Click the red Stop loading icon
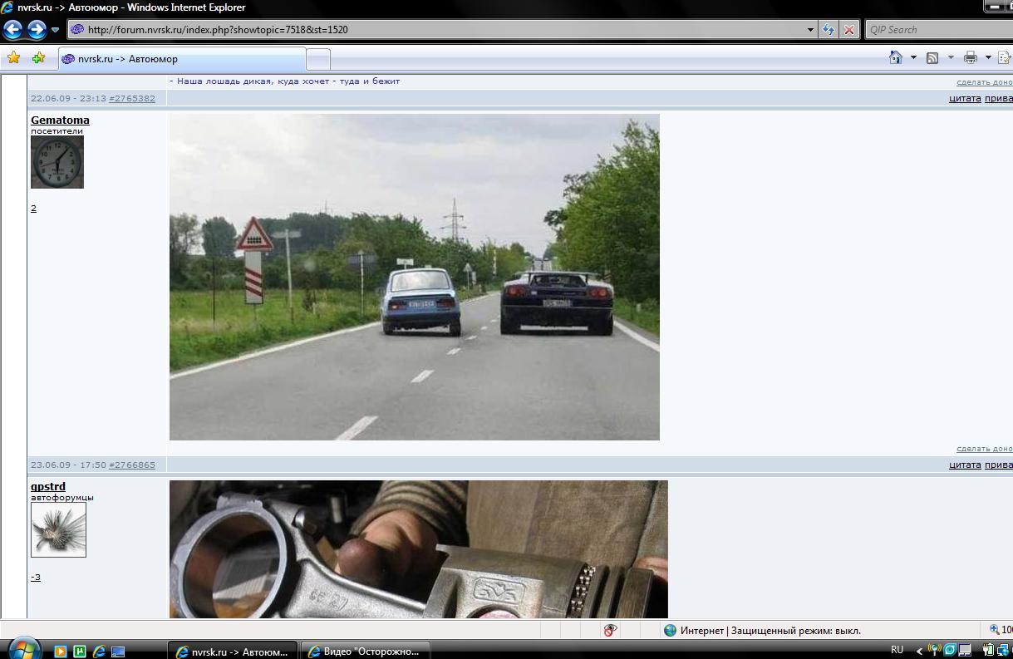The image size is (1013, 659). 848,30
